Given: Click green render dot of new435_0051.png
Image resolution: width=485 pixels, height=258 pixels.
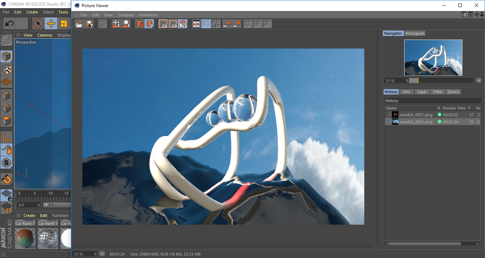Looking at the screenshot, I should click(439, 122).
